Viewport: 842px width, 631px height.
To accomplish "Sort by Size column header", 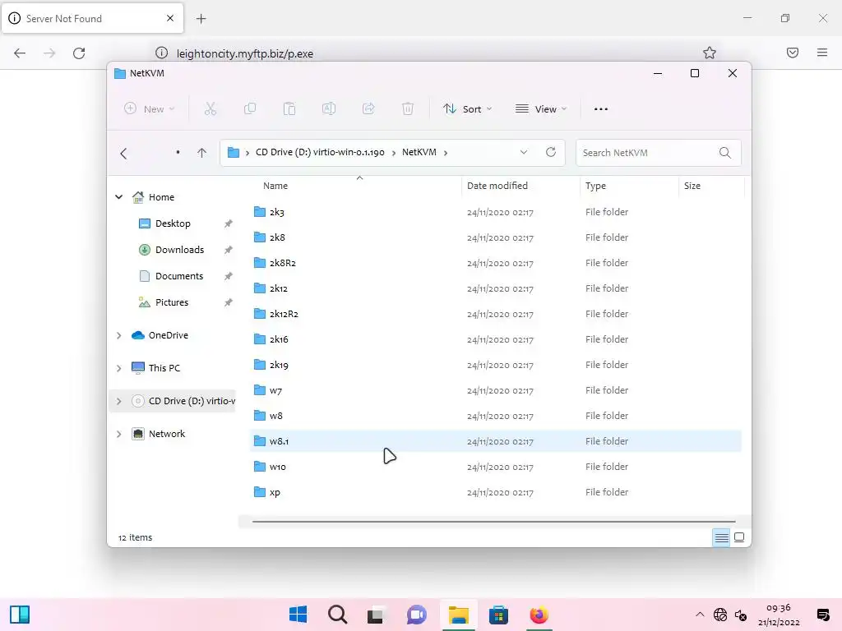I will pyautogui.click(x=692, y=186).
